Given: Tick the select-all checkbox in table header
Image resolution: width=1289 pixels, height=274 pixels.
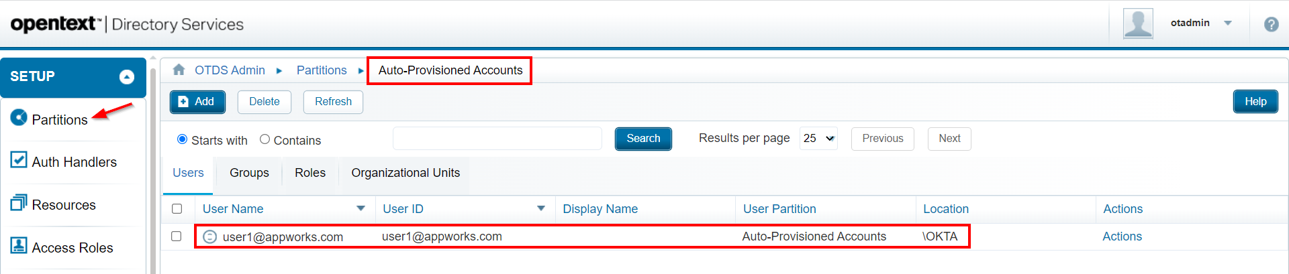Looking at the screenshot, I should 177,209.
